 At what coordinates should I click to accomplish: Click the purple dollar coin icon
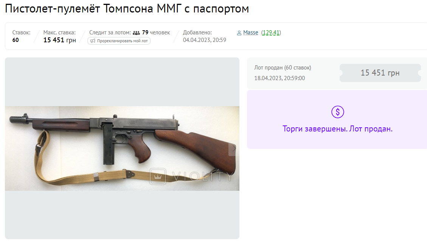click(x=337, y=112)
